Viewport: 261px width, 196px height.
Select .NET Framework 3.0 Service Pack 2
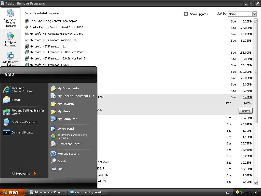pyautogui.click(x=57, y=58)
